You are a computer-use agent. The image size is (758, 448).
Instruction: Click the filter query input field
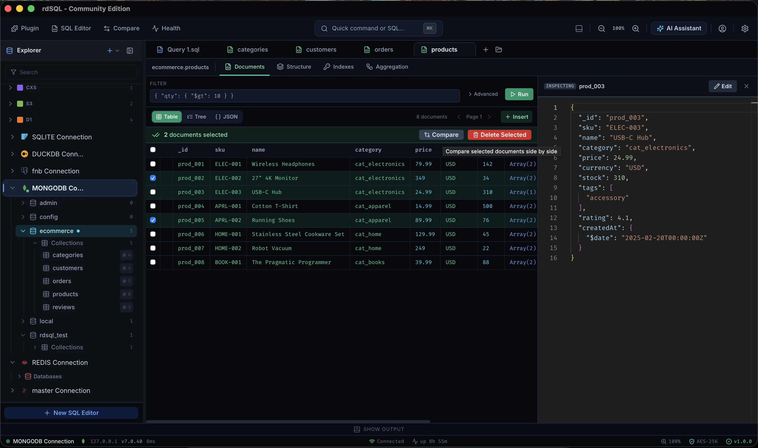305,96
